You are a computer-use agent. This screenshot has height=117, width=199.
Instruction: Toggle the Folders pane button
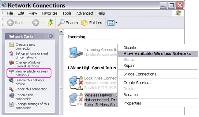92,23
